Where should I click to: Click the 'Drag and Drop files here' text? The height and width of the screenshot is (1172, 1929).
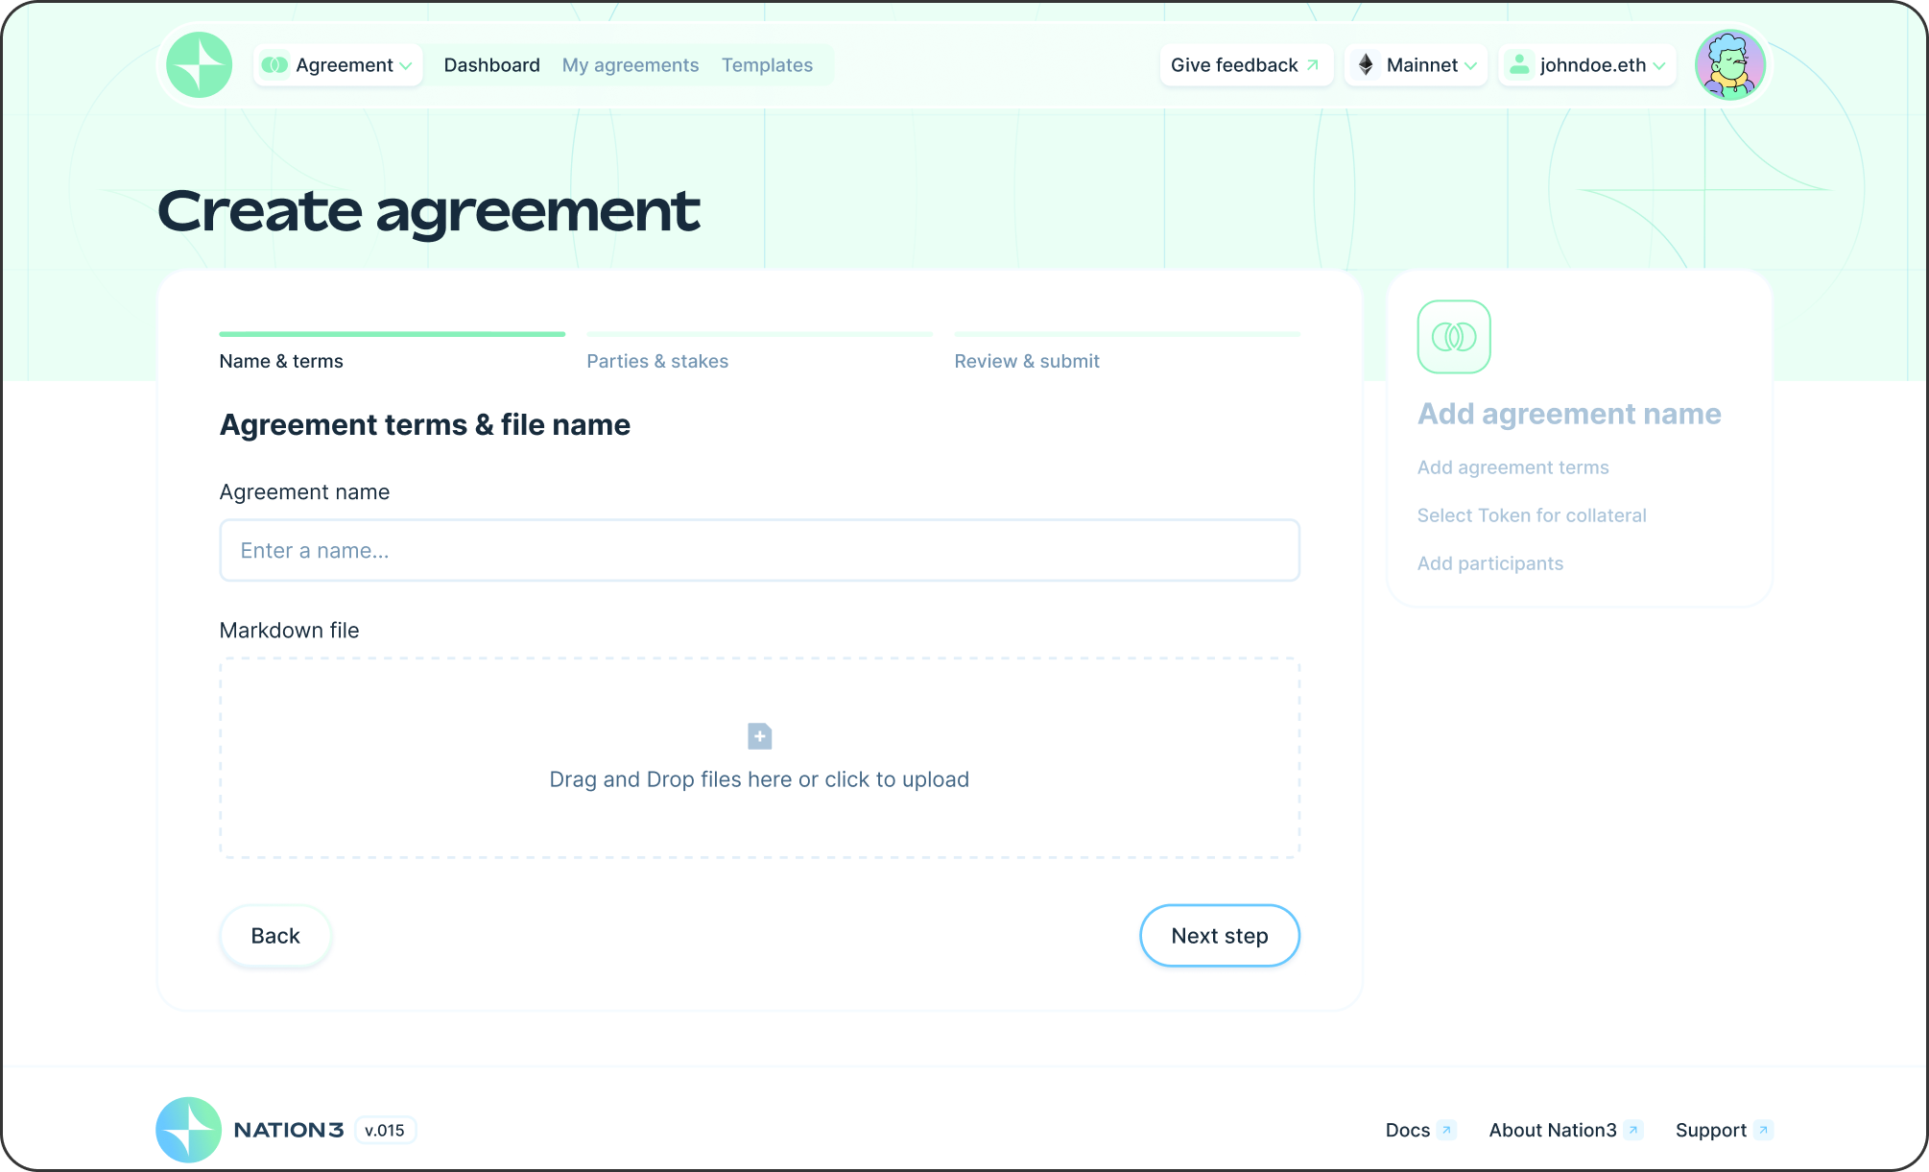(759, 779)
